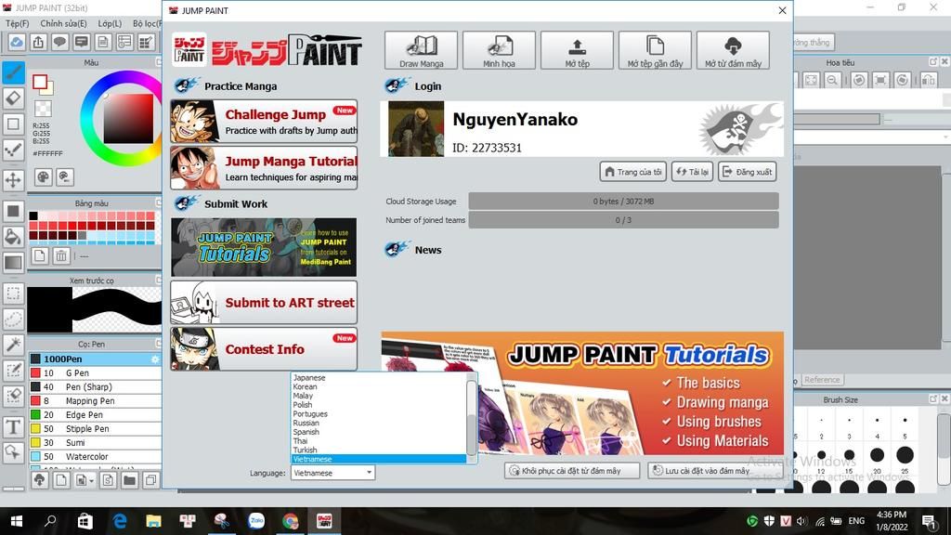The image size is (951, 535).
Task: Open Submit to ART street banner
Action: pyautogui.click(x=264, y=302)
